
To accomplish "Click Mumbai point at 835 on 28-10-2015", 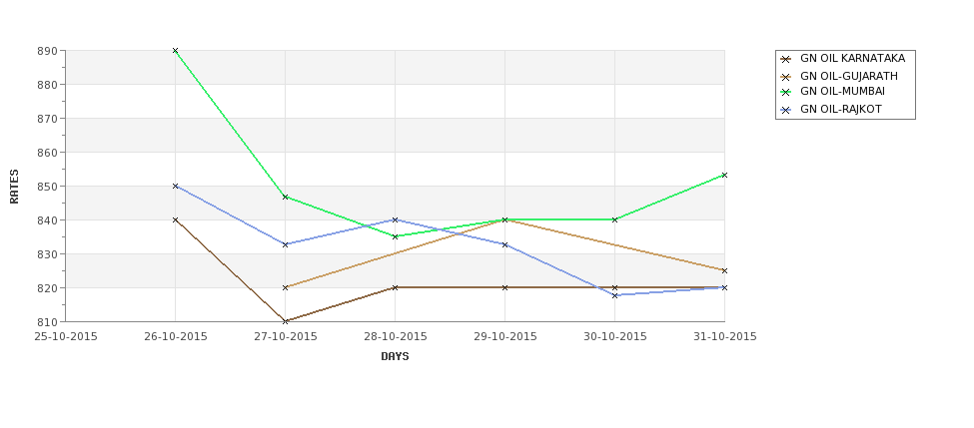I will point(395,236).
